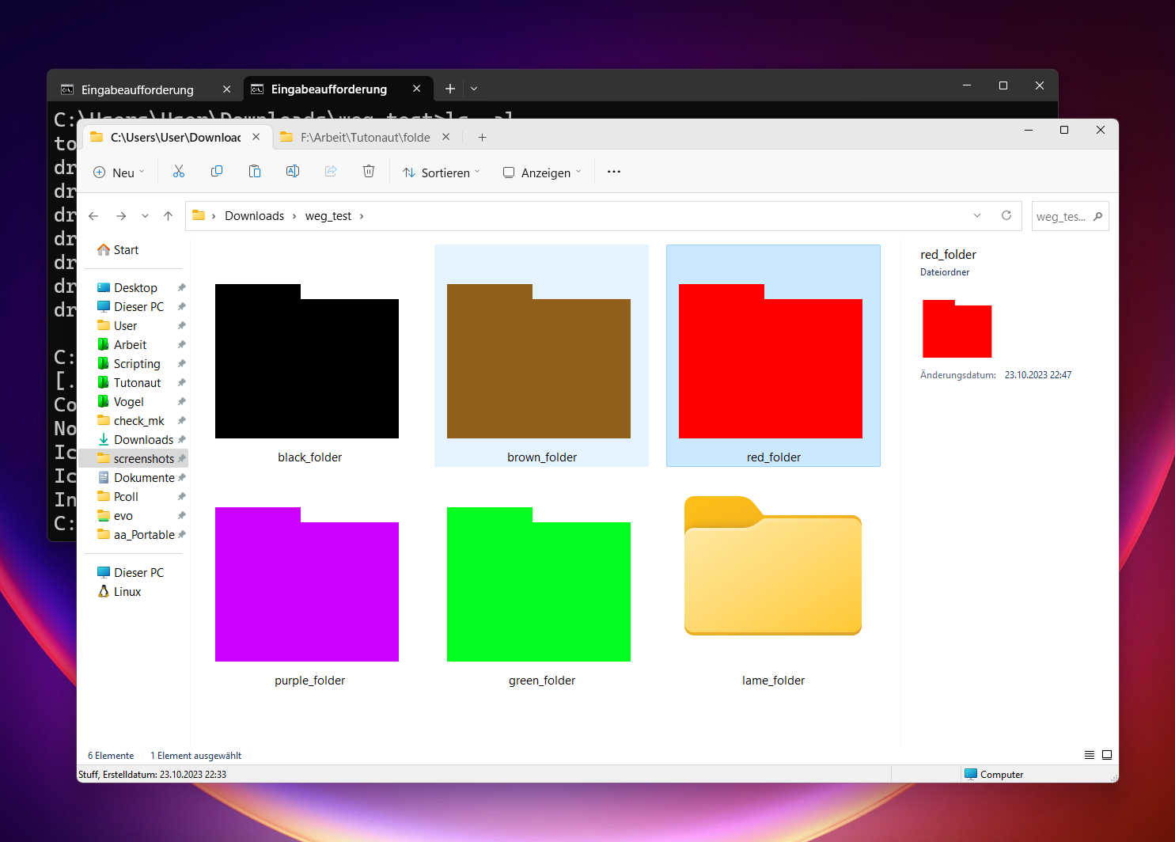Expand the address bar history chevron
Screen dimensions: 1175x842
click(977, 215)
